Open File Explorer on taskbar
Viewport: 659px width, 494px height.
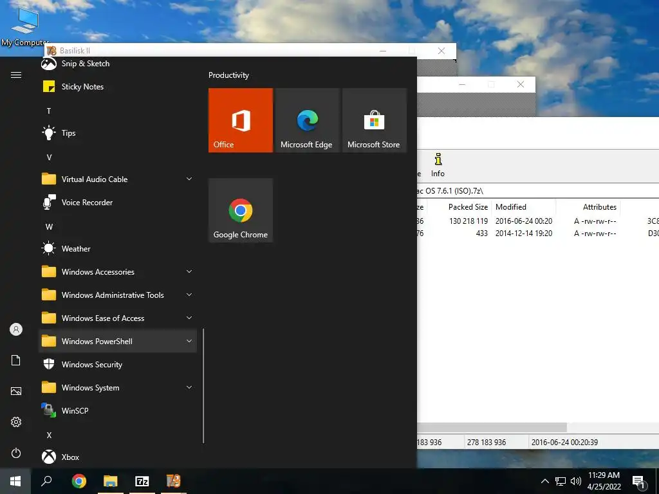tap(111, 481)
